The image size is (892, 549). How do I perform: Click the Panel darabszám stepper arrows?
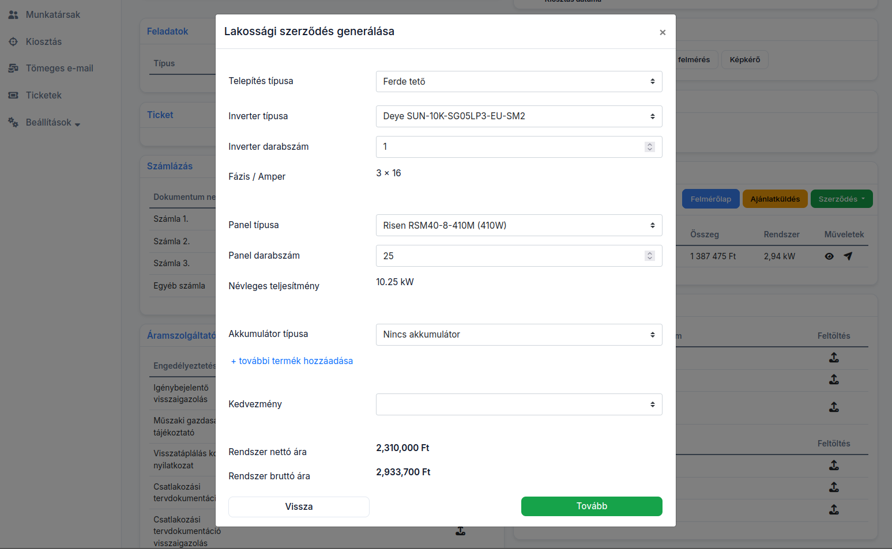pyautogui.click(x=650, y=256)
